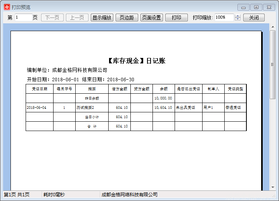
Task: Go to next page with 下一页
Action: pyautogui.click(x=52, y=17)
